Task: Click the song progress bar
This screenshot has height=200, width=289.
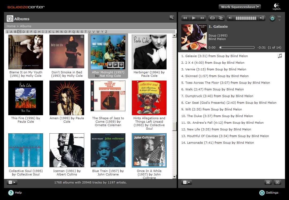Action: 237,47
